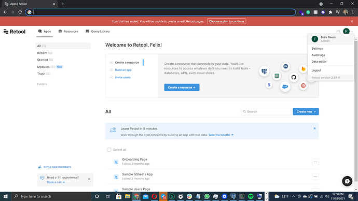Open the Apps tab

click(x=45, y=32)
